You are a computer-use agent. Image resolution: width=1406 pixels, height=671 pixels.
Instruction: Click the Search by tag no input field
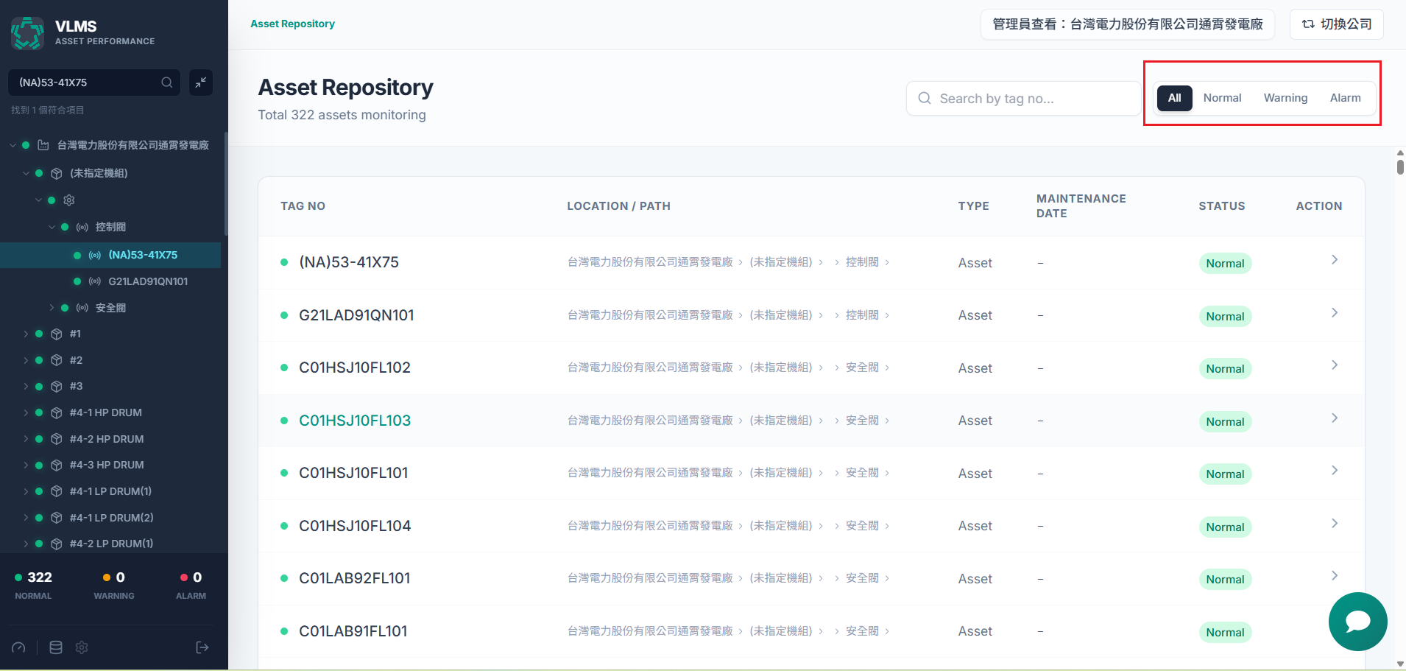point(1023,99)
